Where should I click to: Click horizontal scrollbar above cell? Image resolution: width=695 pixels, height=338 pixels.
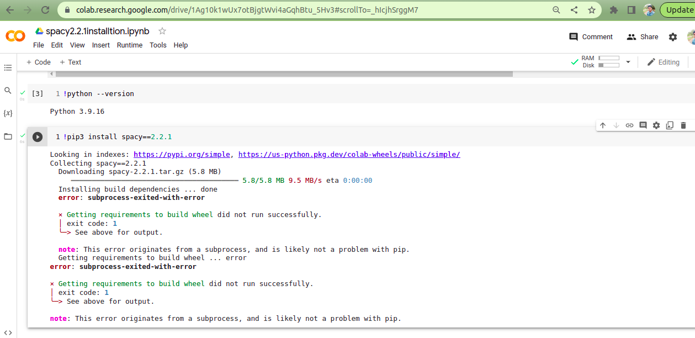284,73
